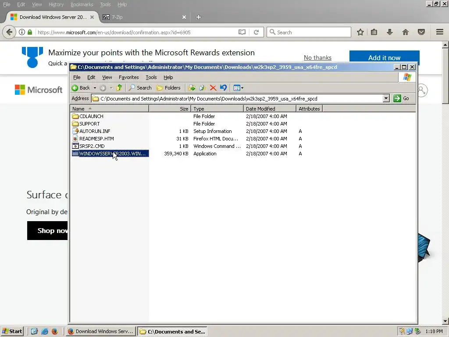Open the Back history dropdown arrow

click(x=95, y=88)
